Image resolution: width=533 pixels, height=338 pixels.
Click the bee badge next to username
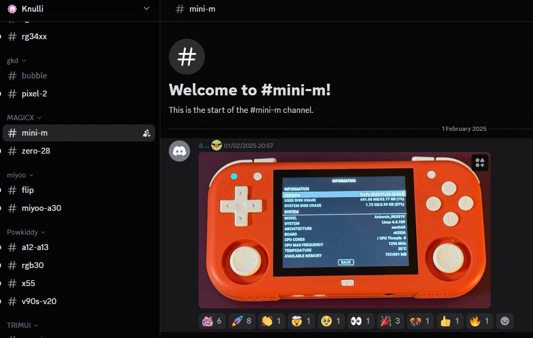tap(217, 145)
